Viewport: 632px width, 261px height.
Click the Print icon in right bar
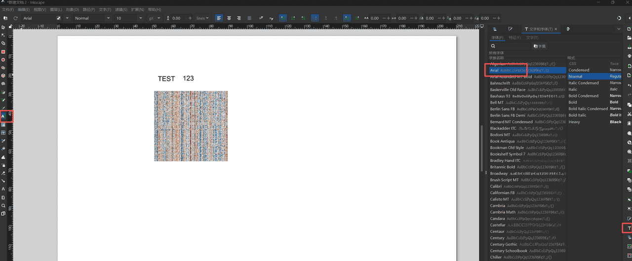click(x=629, y=56)
